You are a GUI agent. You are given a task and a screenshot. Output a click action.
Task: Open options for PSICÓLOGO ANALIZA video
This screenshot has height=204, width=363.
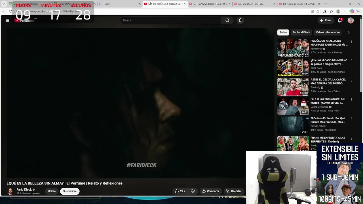tap(352, 41)
